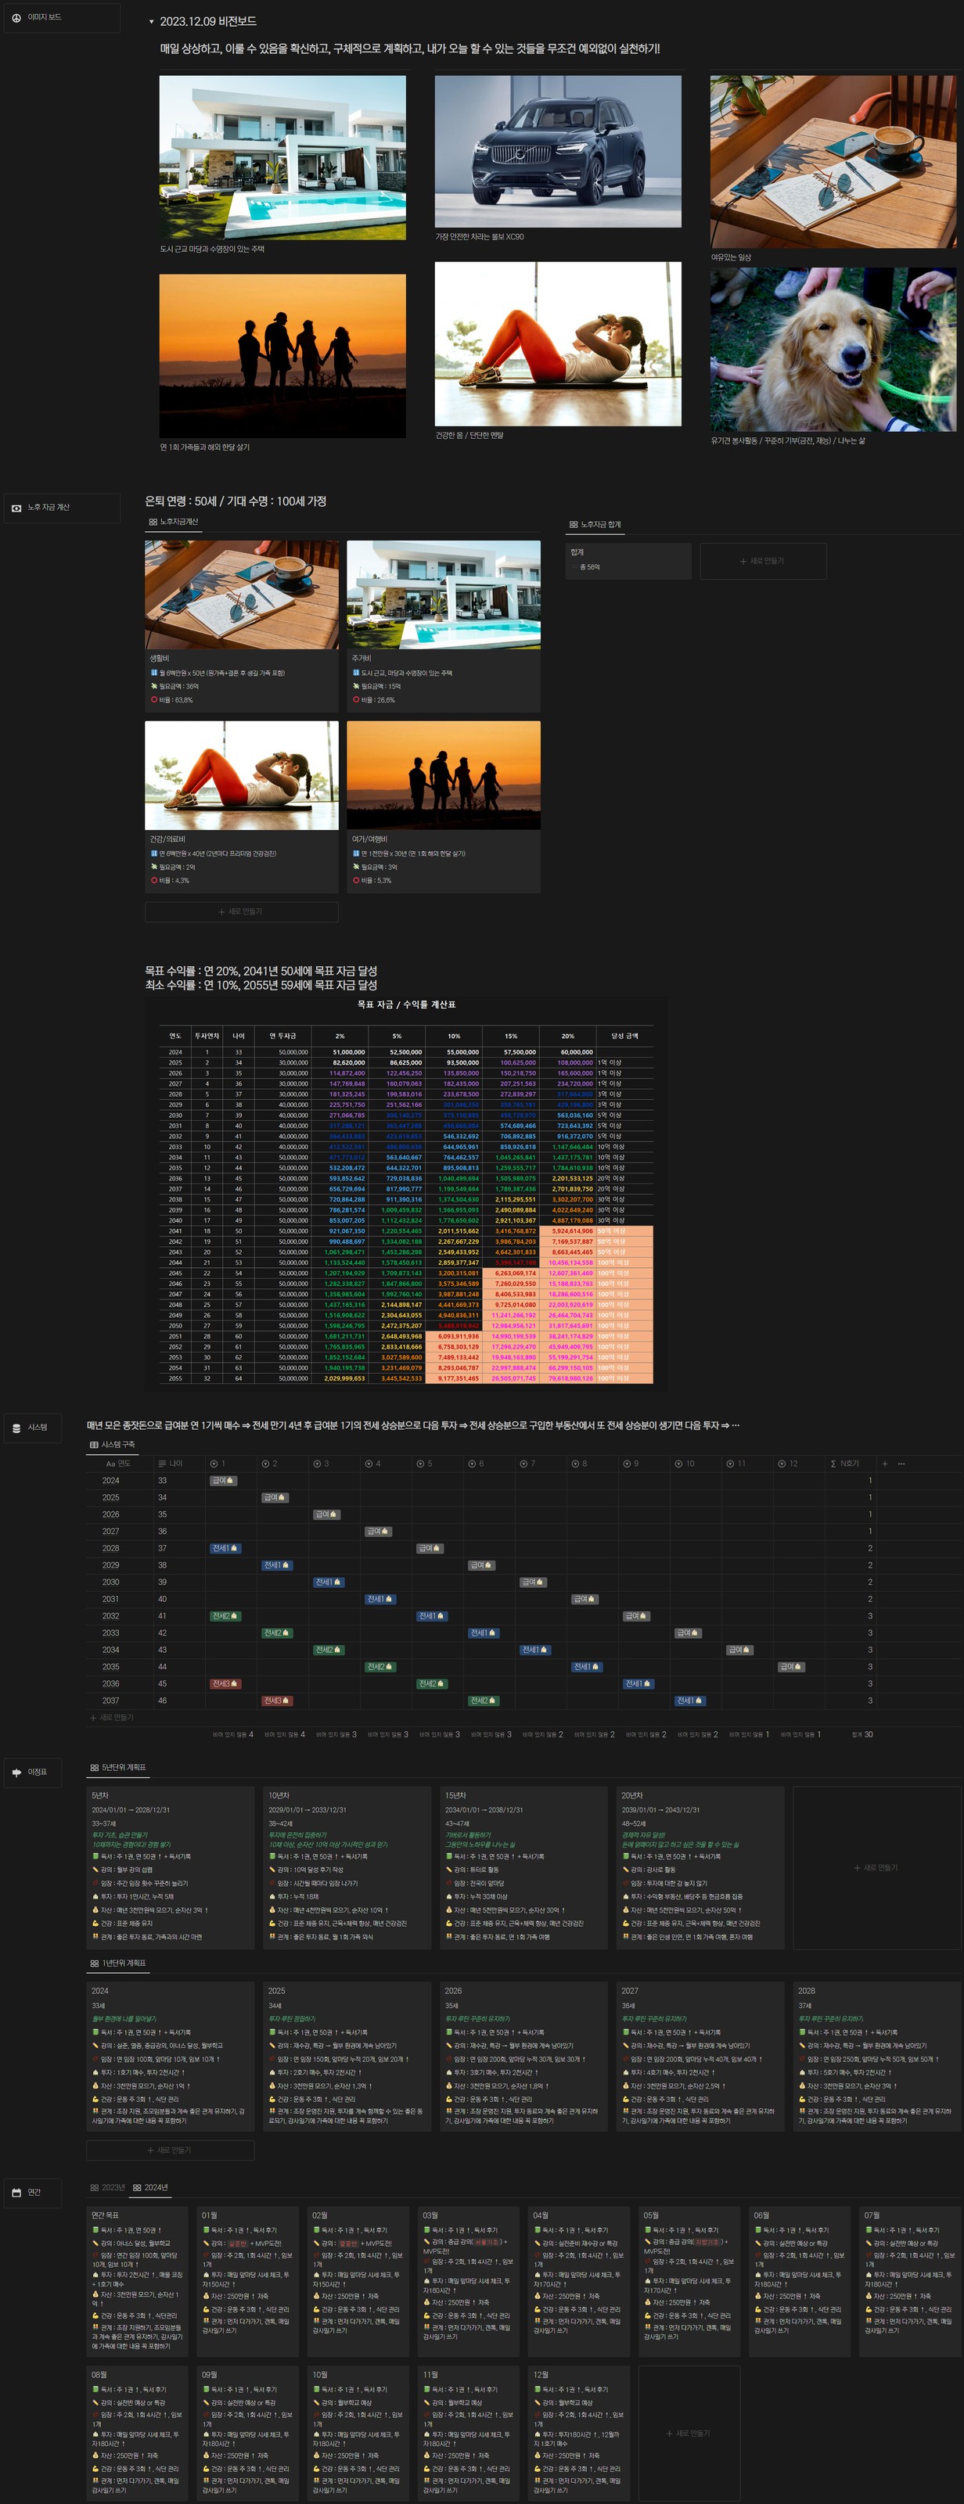
Task: Click the red 전세3 tag in row 2036
Action: 225,1683
